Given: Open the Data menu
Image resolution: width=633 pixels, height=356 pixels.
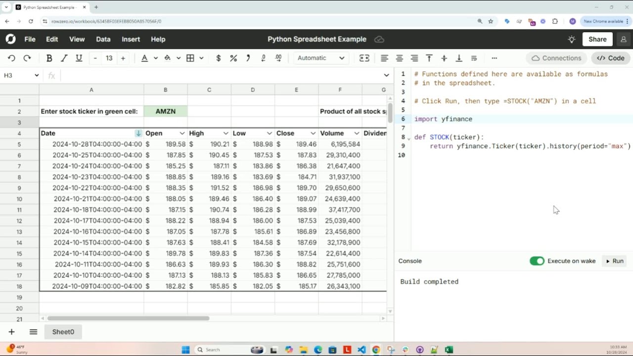Looking at the screenshot, I should (x=103, y=40).
